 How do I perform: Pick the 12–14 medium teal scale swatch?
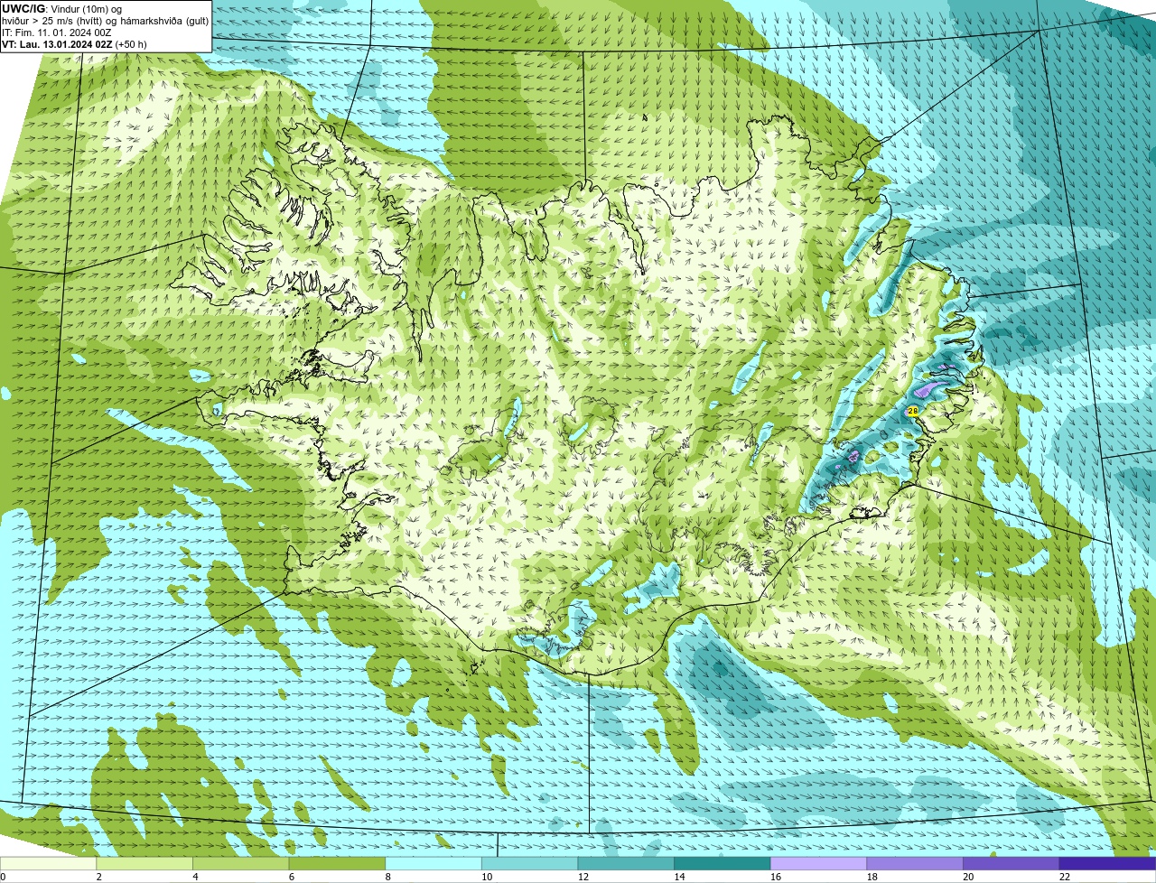(x=626, y=864)
